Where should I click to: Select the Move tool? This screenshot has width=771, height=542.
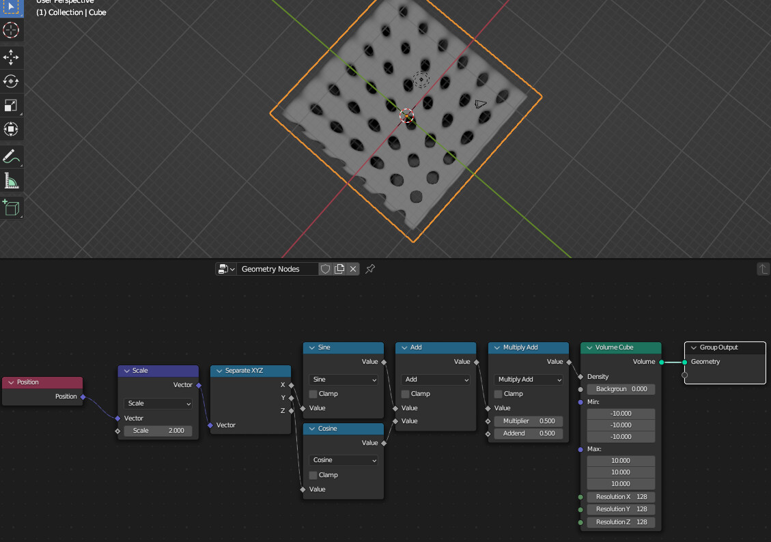click(x=12, y=57)
